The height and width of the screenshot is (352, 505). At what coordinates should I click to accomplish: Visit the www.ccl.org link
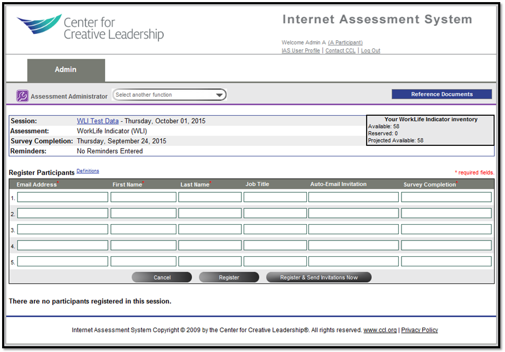point(380,330)
